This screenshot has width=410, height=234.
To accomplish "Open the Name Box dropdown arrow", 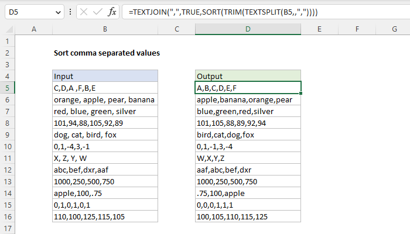I will click(x=58, y=12).
